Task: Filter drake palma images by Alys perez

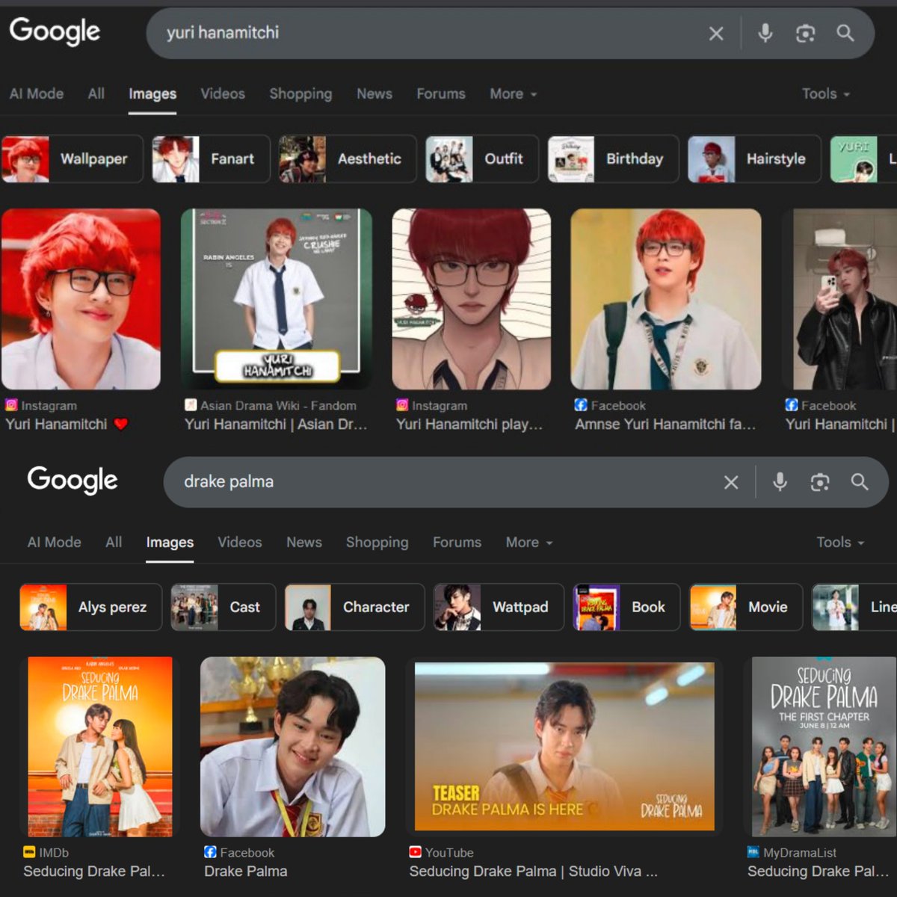Action: 90,607
